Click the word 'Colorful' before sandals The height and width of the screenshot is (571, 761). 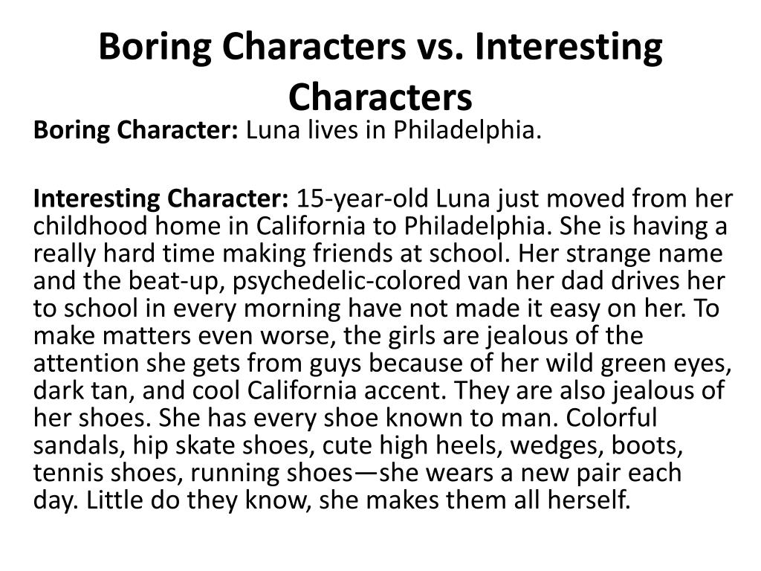pyautogui.click(x=611, y=418)
